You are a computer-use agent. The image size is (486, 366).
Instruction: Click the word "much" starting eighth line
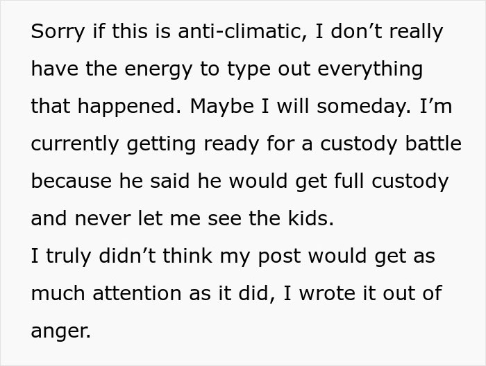(x=58, y=293)
